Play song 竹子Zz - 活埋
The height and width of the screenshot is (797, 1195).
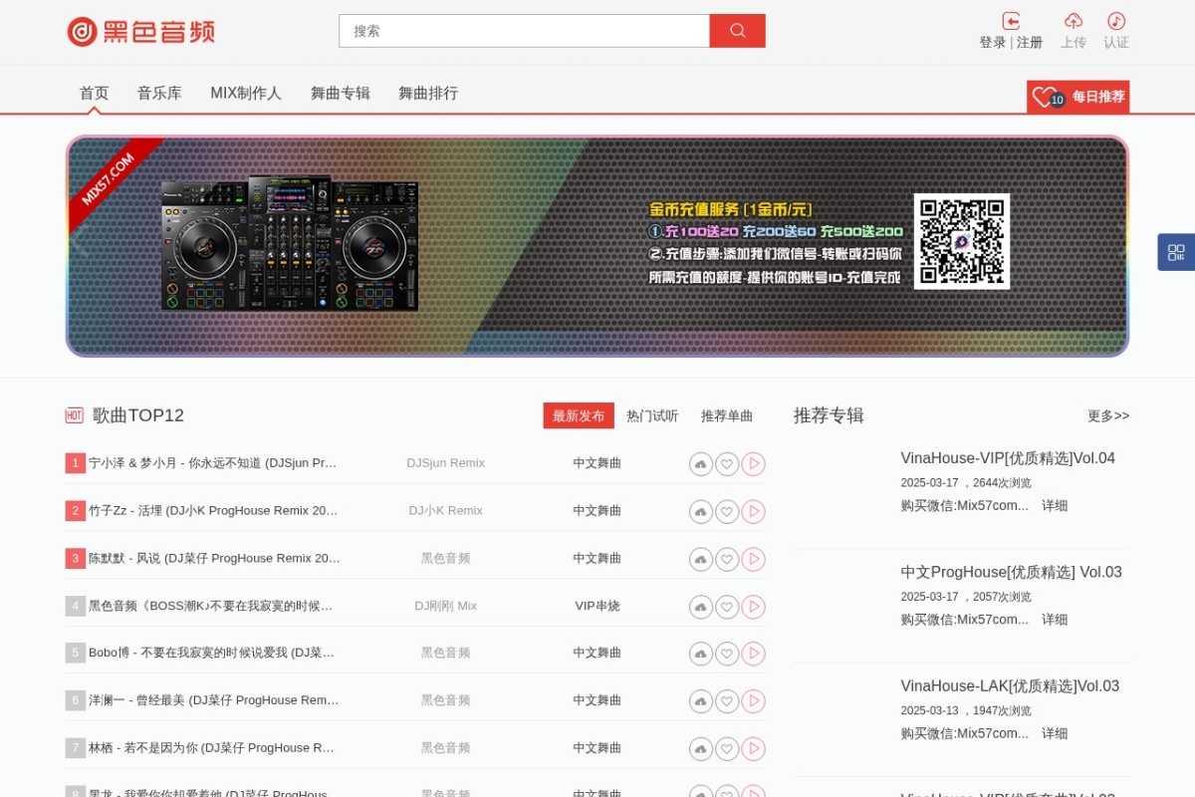[753, 511]
